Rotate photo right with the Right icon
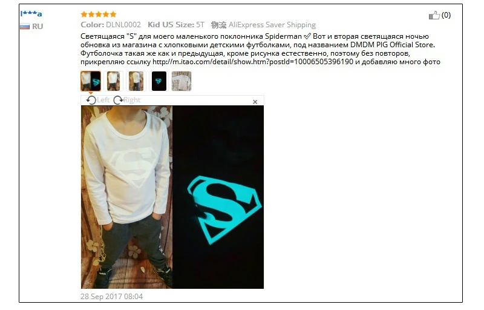This screenshot has width=484, height=310. pos(118,100)
